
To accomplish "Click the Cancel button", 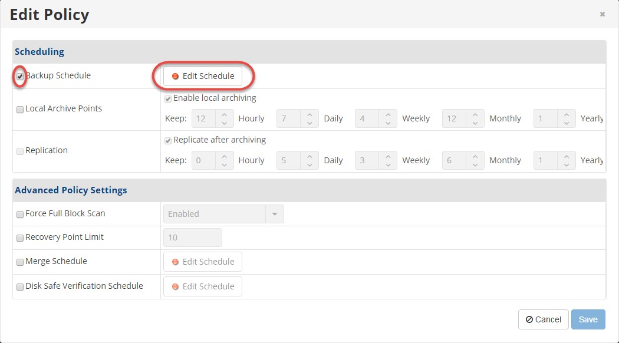I will click(543, 319).
